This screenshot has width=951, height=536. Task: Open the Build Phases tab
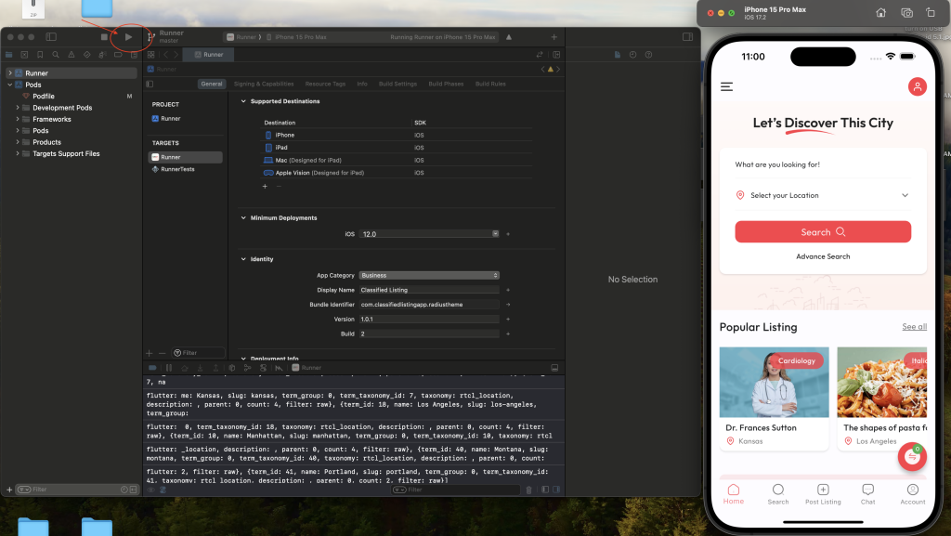[446, 85]
